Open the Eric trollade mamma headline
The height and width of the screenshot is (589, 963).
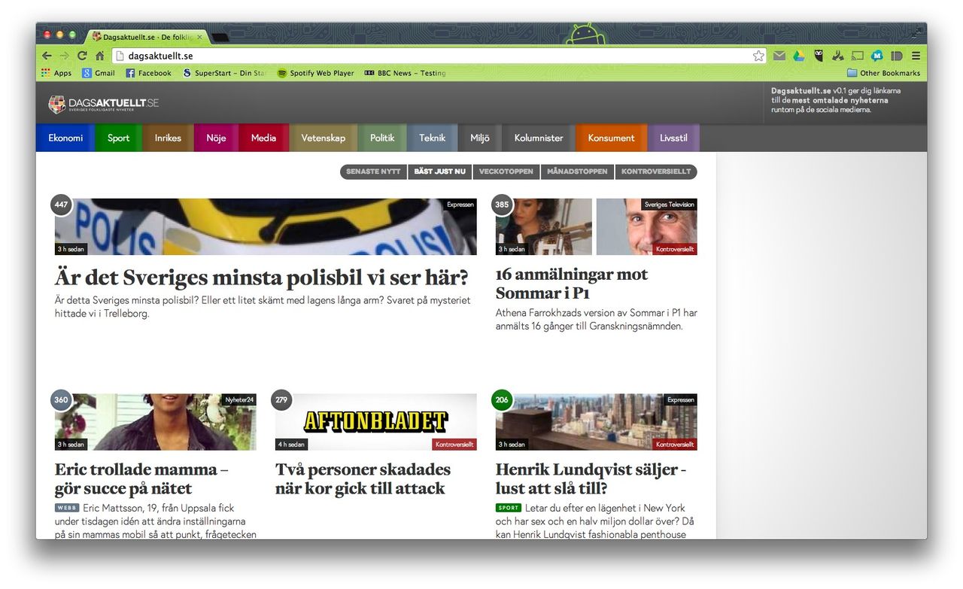click(x=141, y=479)
